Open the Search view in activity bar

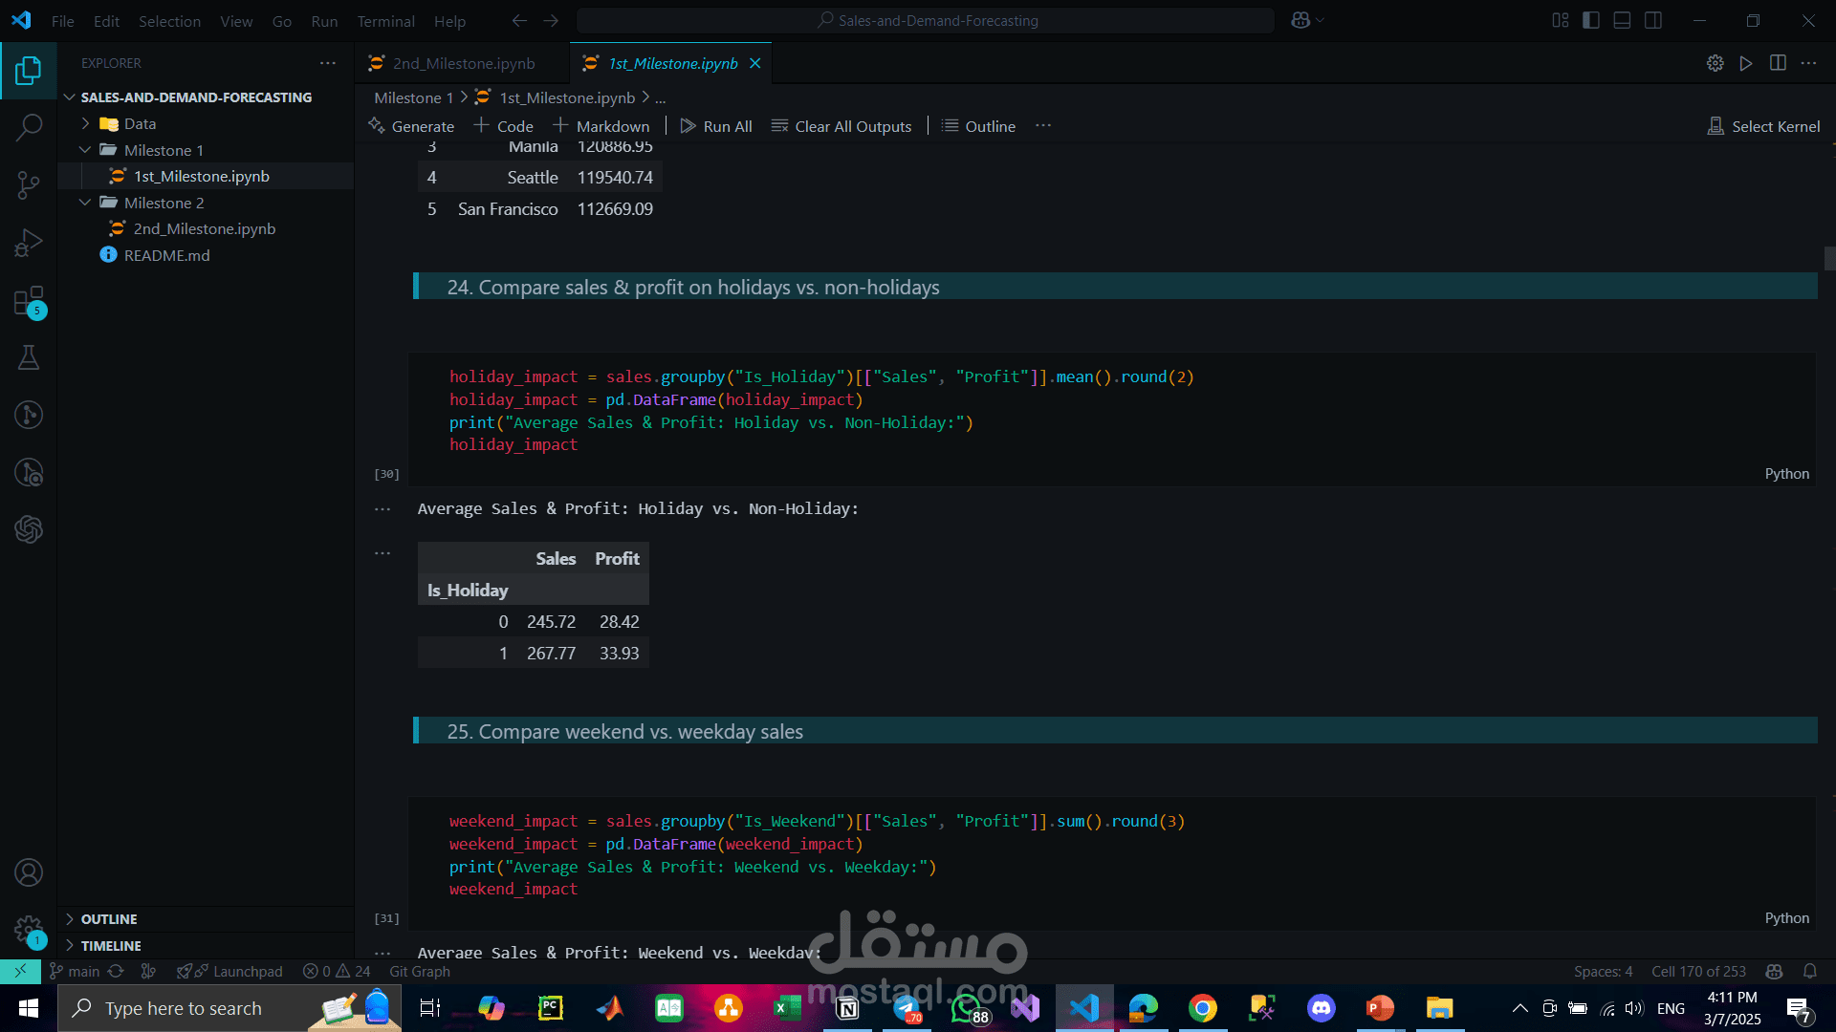pos(29,127)
